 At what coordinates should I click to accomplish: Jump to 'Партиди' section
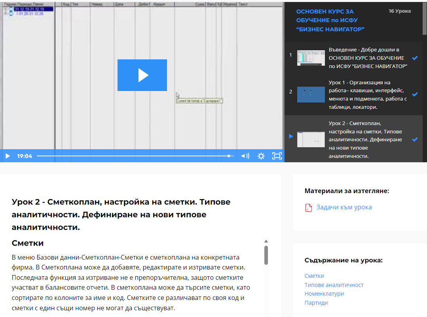pyautogui.click(x=316, y=303)
